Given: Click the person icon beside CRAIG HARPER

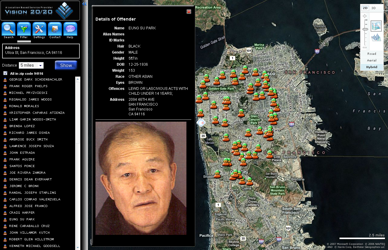Looking at the screenshot, I should point(5,213).
